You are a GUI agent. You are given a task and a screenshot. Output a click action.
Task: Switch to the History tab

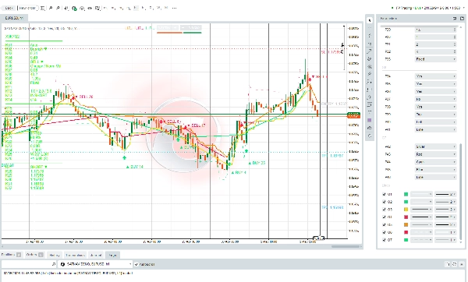point(55,256)
